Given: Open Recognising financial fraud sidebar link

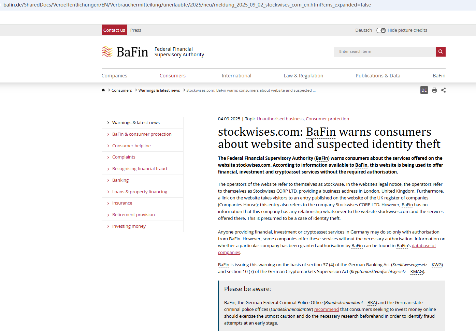Looking at the screenshot, I should coord(140,168).
